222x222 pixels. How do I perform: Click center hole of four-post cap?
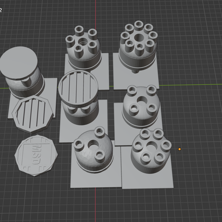click(x=142, y=100)
